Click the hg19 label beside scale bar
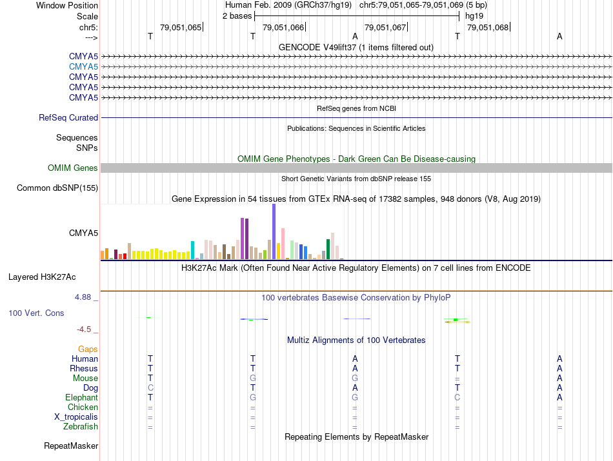This screenshot has height=461, width=613. (x=474, y=16)
